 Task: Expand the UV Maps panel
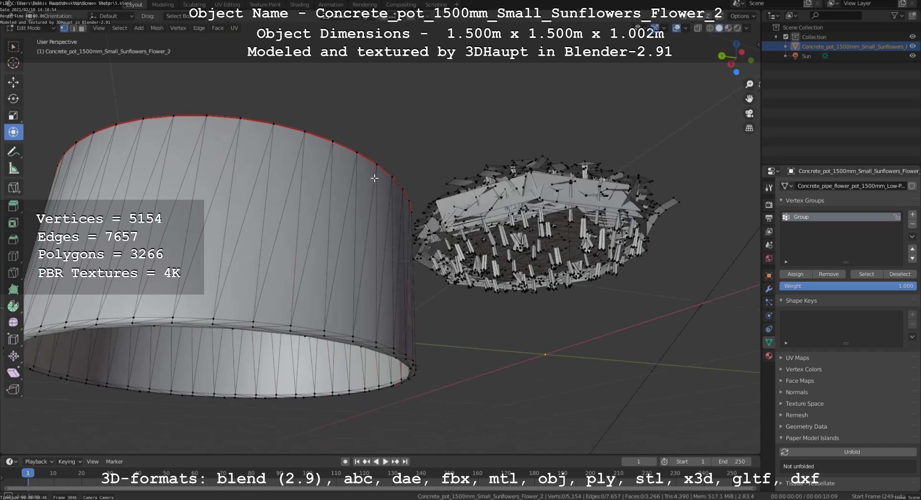pos(797,358)
